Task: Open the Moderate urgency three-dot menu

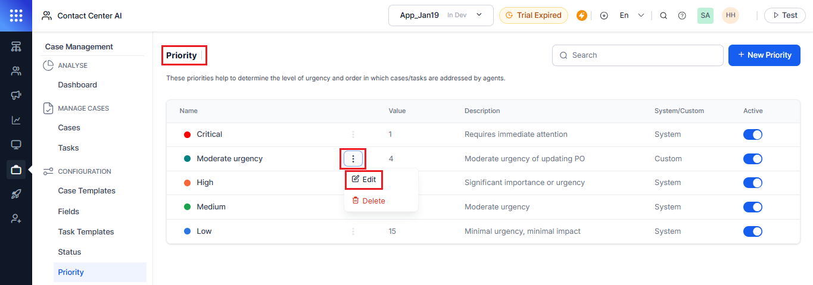Action: click(x=353, y=159)
